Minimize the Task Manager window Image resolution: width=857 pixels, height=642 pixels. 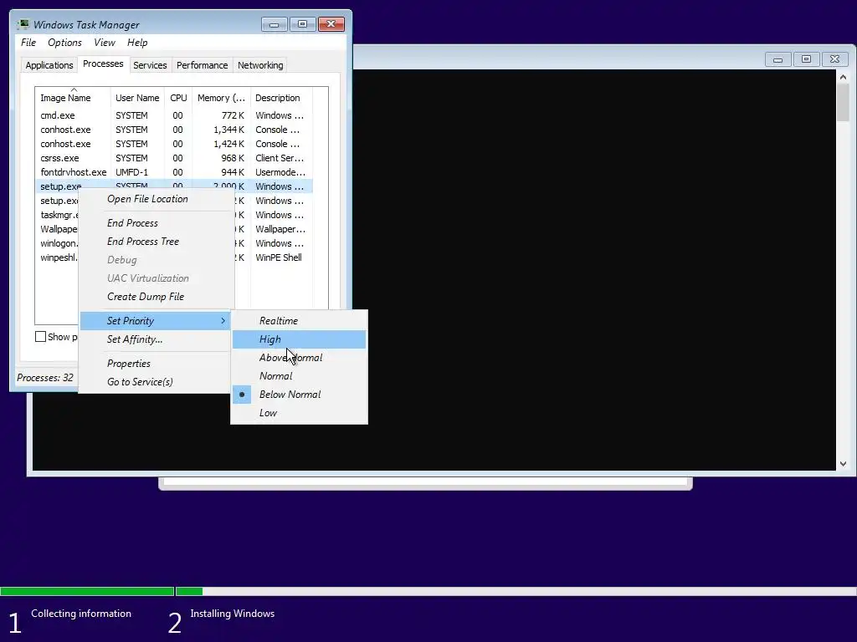274,24
